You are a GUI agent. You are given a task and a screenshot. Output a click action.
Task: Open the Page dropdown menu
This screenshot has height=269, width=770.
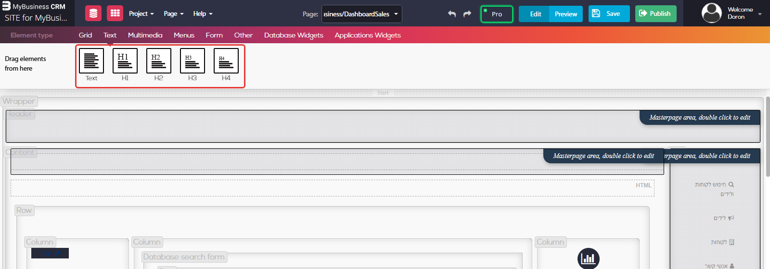173,13
